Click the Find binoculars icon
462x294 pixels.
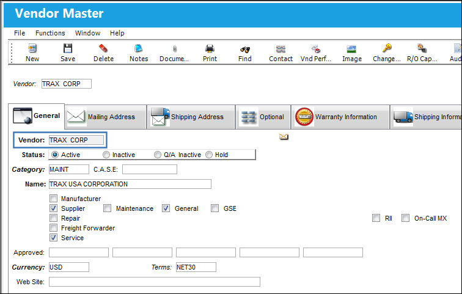click(x=245, y=49)
